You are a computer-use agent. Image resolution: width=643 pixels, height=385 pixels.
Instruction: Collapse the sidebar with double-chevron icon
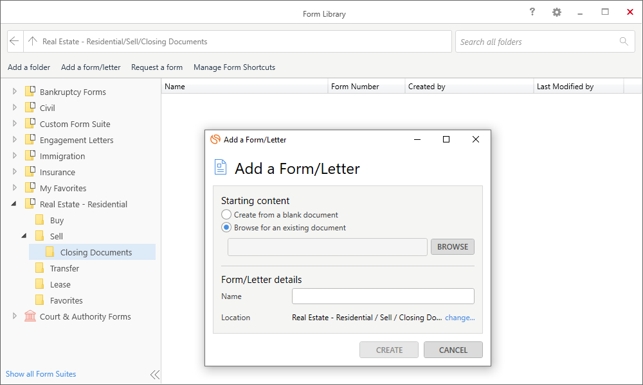point(154,375)
